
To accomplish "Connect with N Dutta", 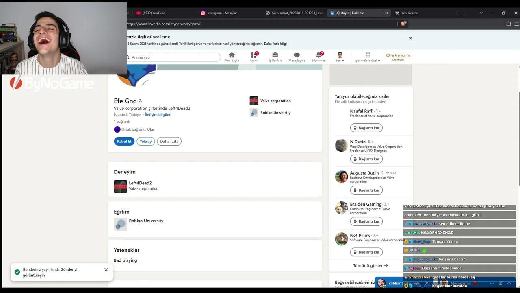I will tap(366, 159).
